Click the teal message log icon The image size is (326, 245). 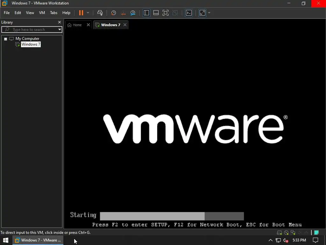316,233
